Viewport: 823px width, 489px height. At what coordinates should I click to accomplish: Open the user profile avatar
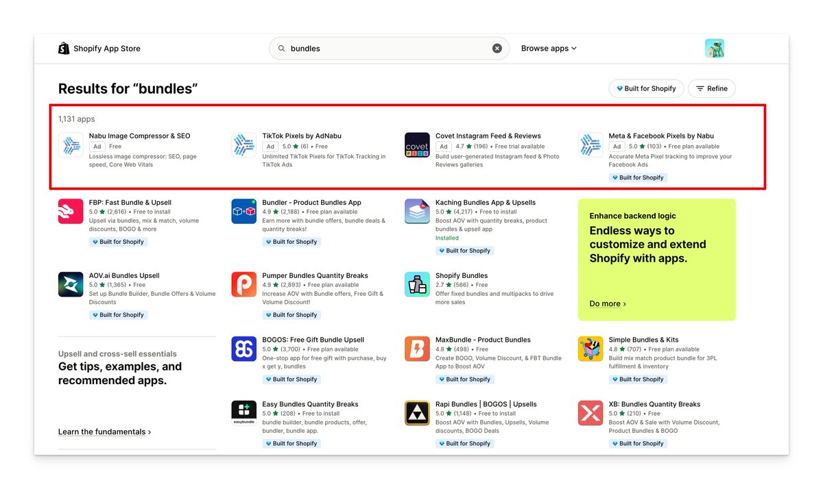(715, 48)
